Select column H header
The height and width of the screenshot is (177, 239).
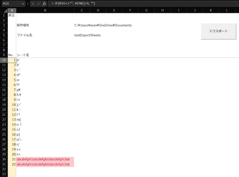(x=162, y=11)
